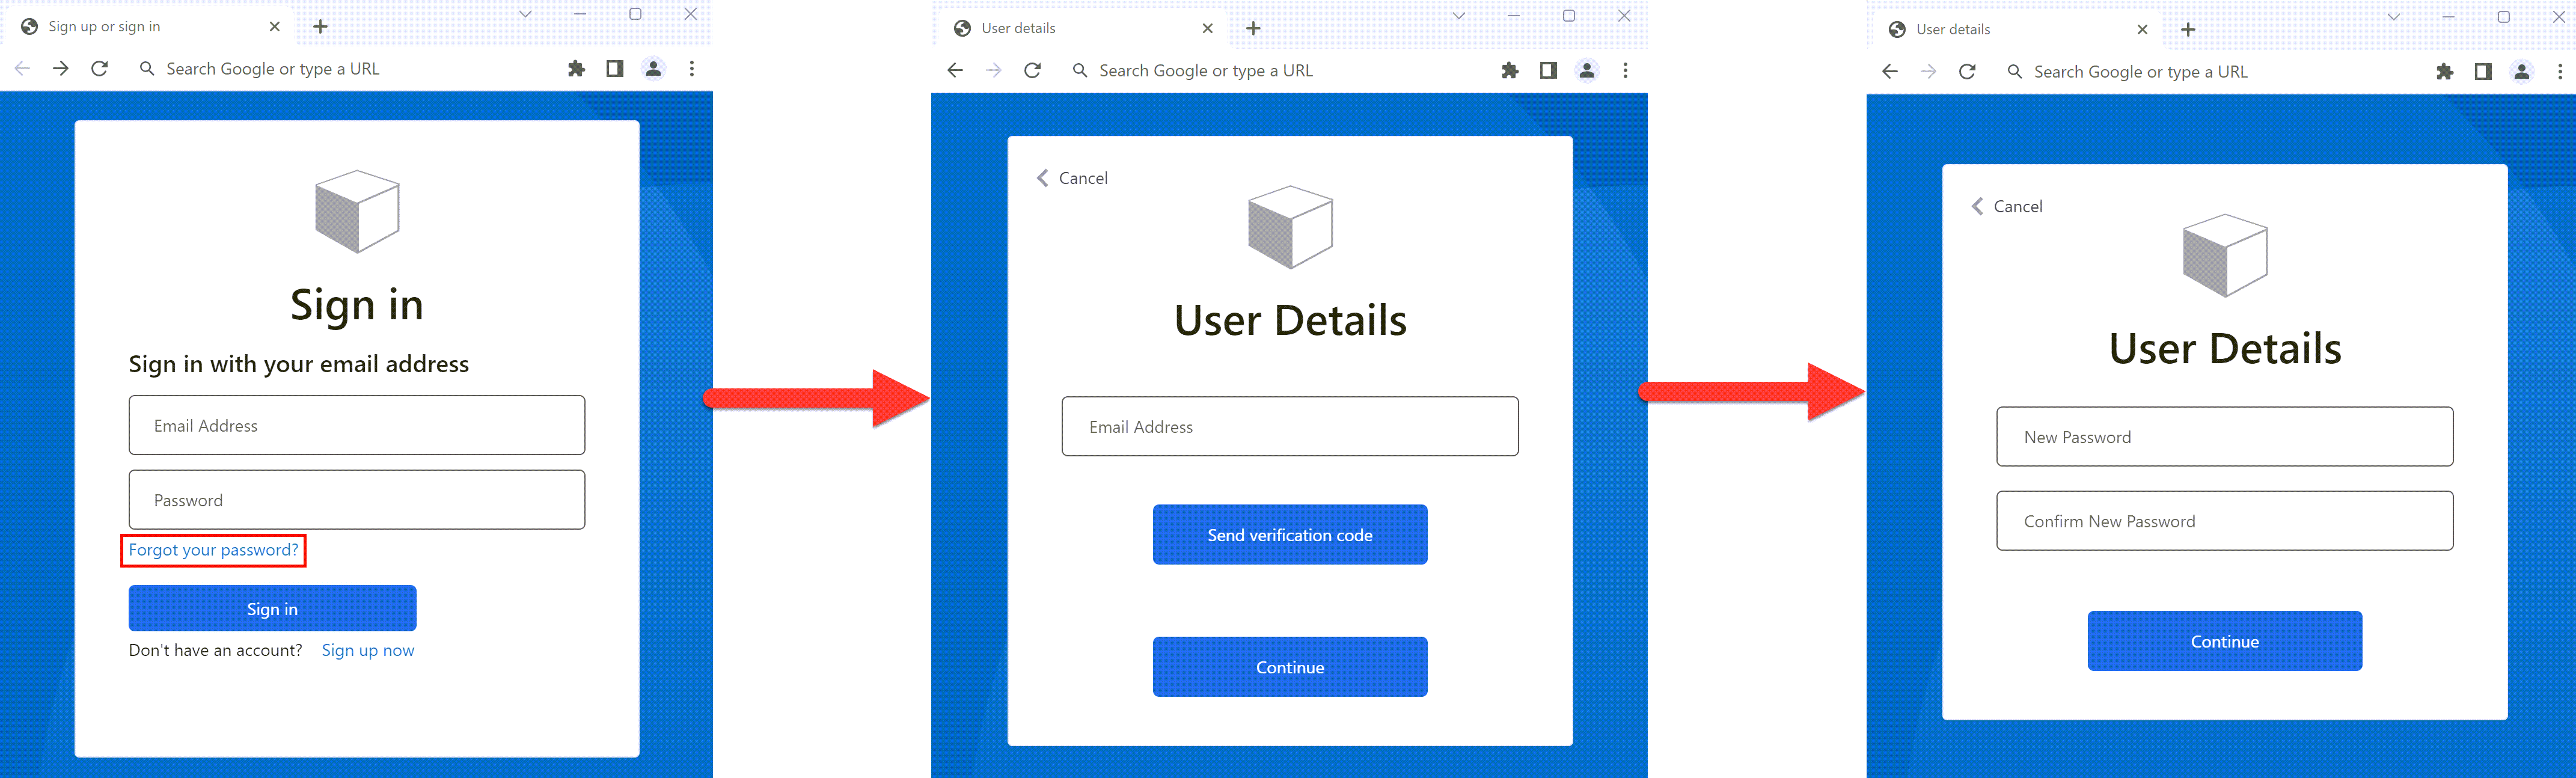Close the User details tab in the rightmost window

(x=2142, y=30)
